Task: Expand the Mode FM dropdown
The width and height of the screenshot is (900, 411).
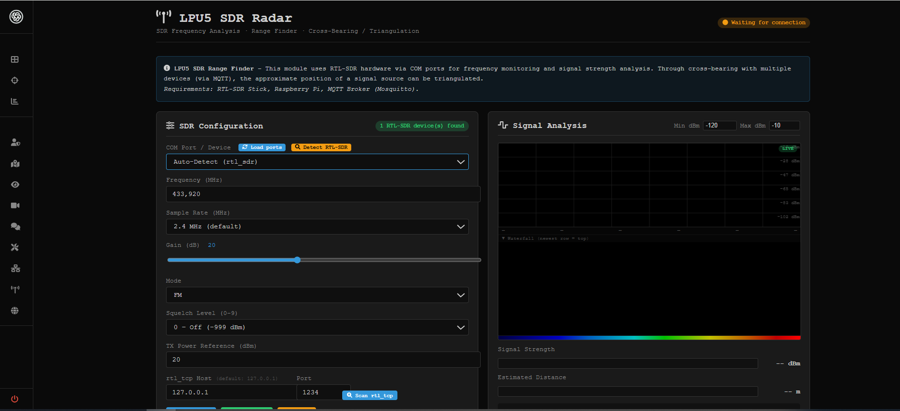Action: coord(317,295)
